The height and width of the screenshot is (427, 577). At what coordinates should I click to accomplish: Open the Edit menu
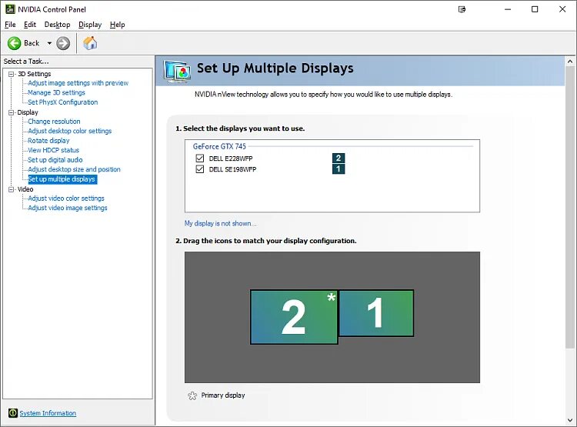(30, 25)
